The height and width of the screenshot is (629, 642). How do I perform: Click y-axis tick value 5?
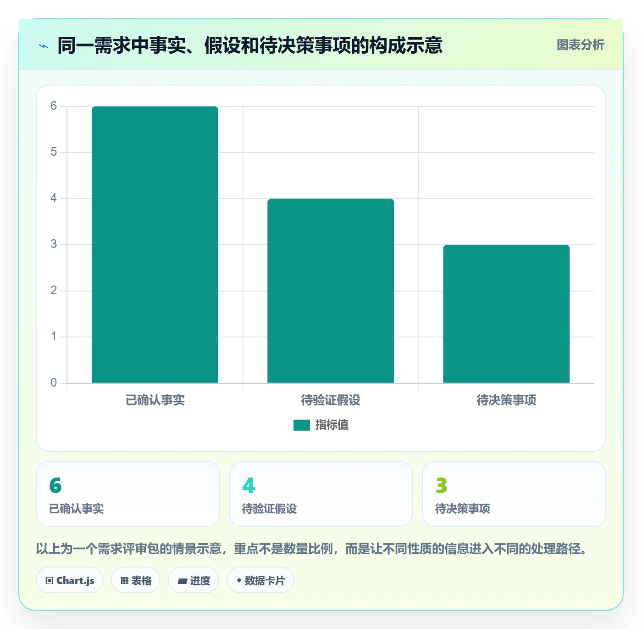(54, 152)
